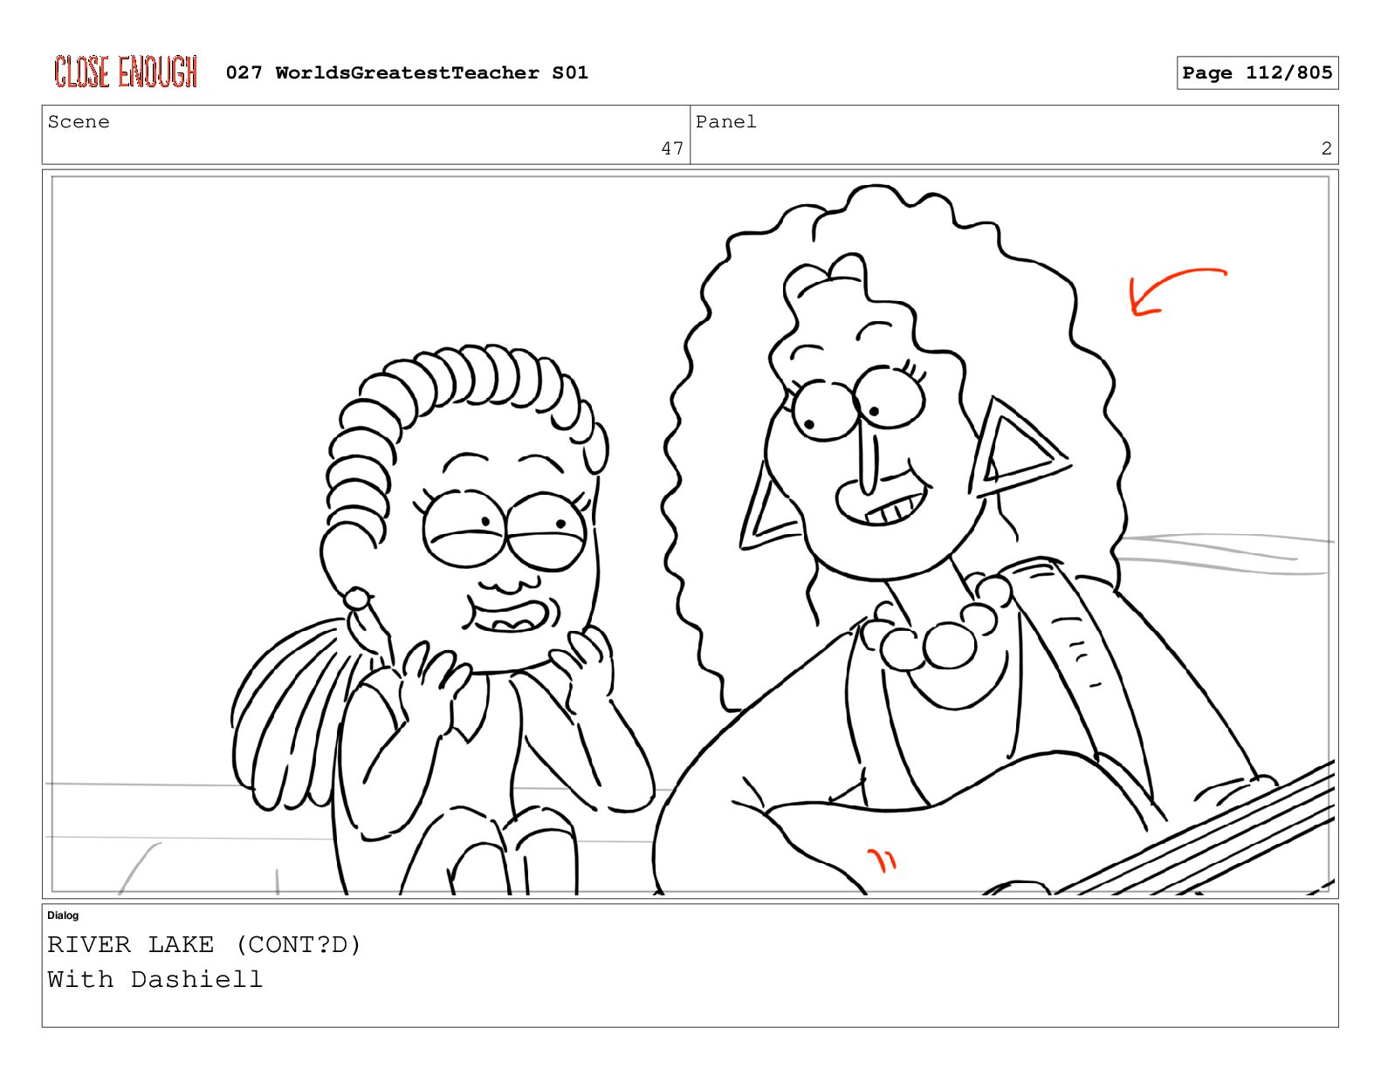Click scene number 47
1381x1069 pixels.
672,148
